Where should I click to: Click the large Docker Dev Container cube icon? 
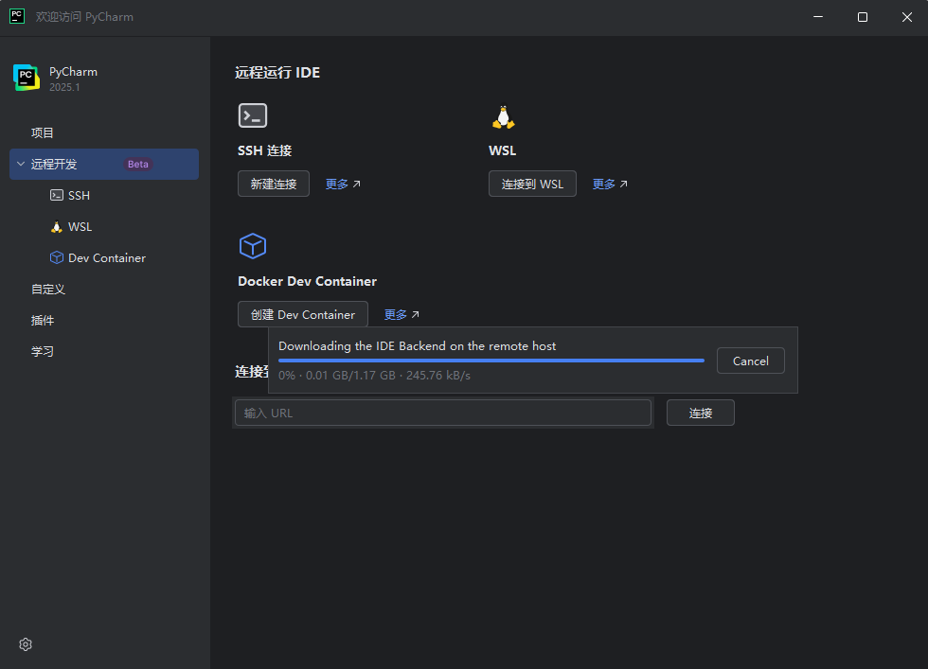(253, 245)
